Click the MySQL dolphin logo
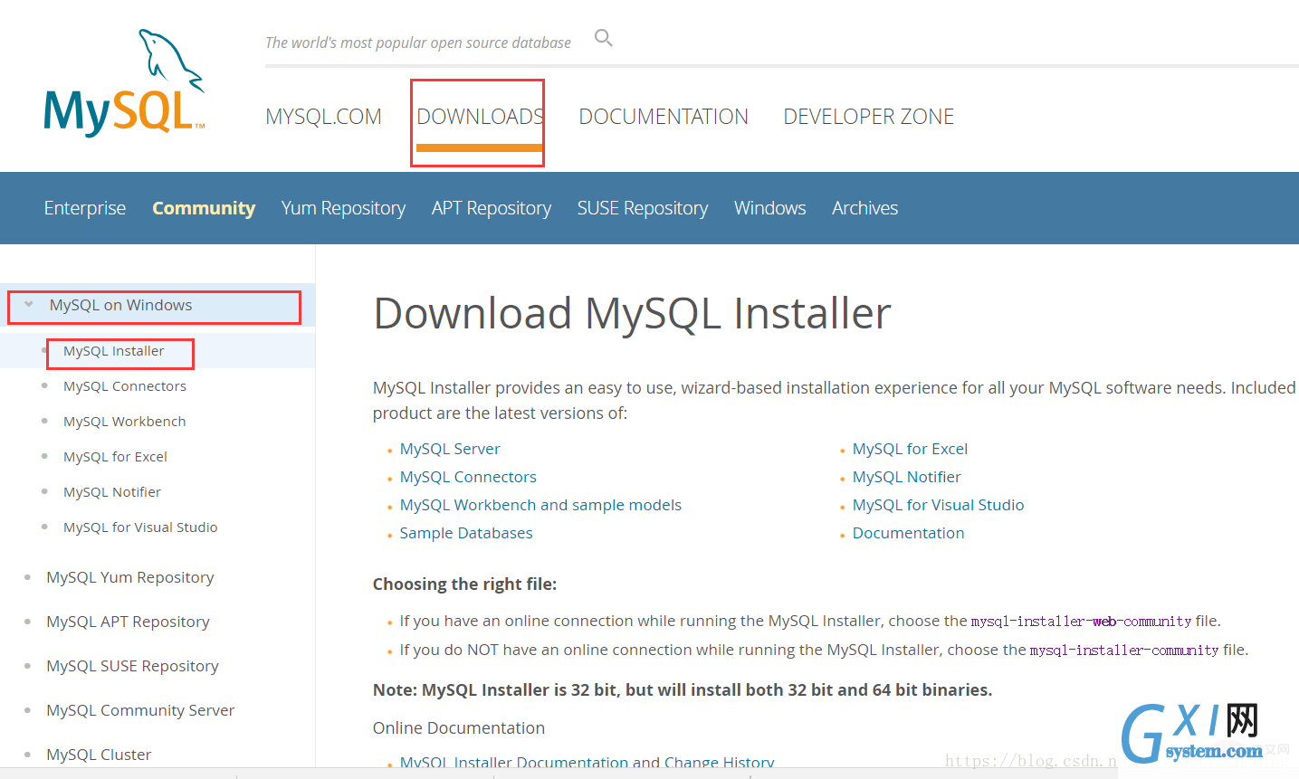The image size is (1299, 779). click(x=125, y=83)
